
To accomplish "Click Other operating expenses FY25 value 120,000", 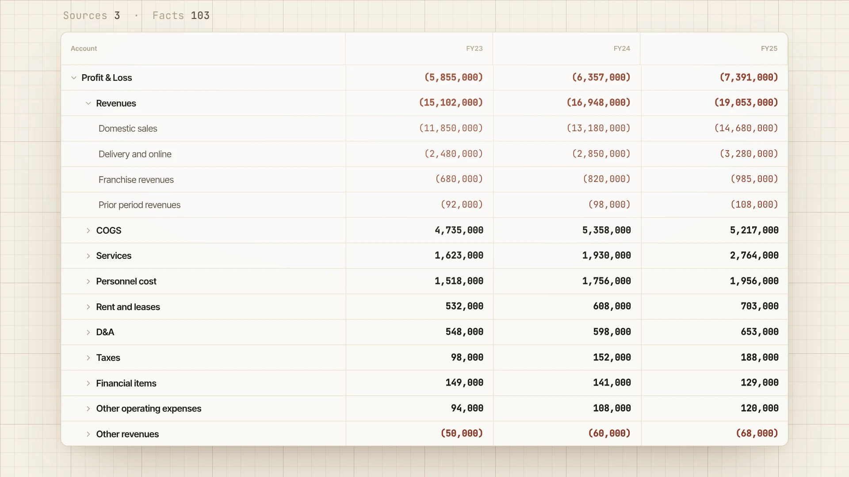I will (760, 408).
